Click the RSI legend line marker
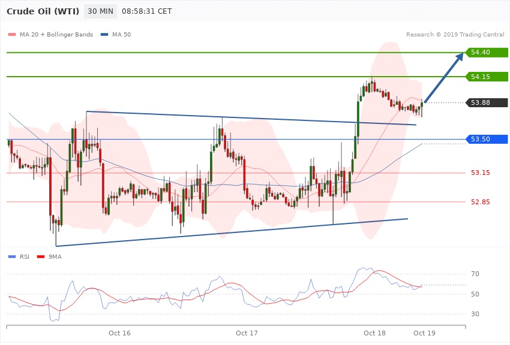The width and height of the screenshot is (510, 345). click(12, 256)
